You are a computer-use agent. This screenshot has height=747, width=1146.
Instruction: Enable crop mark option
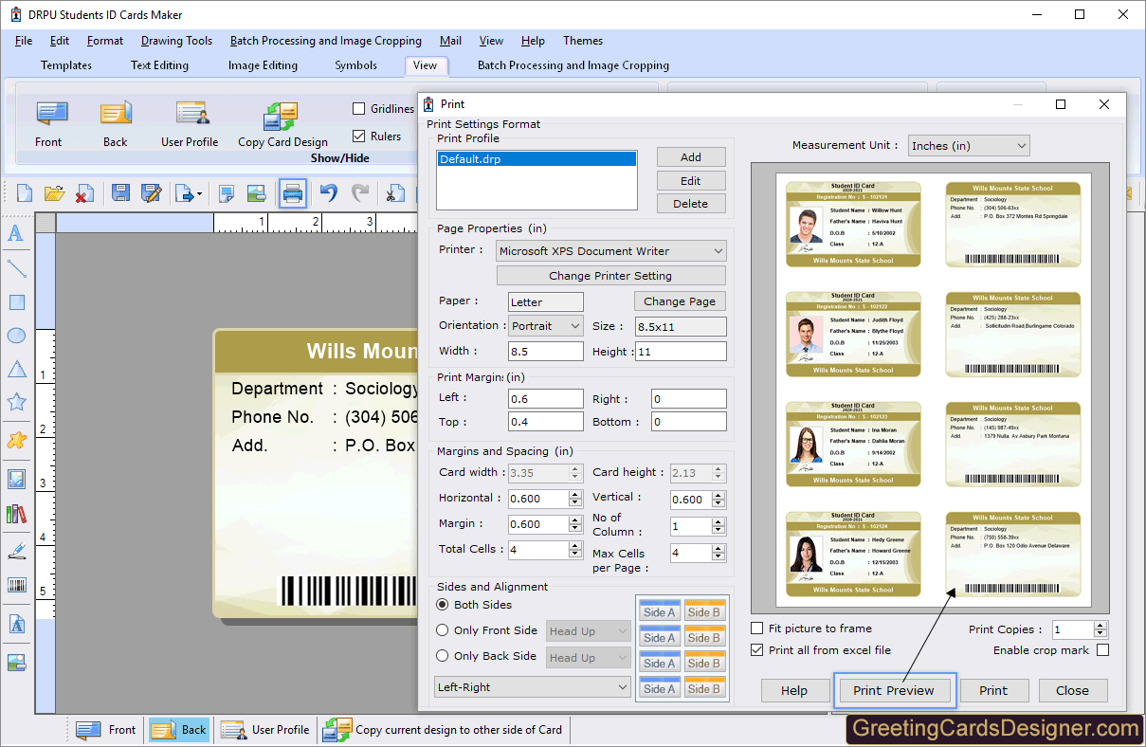[1101, 650]
